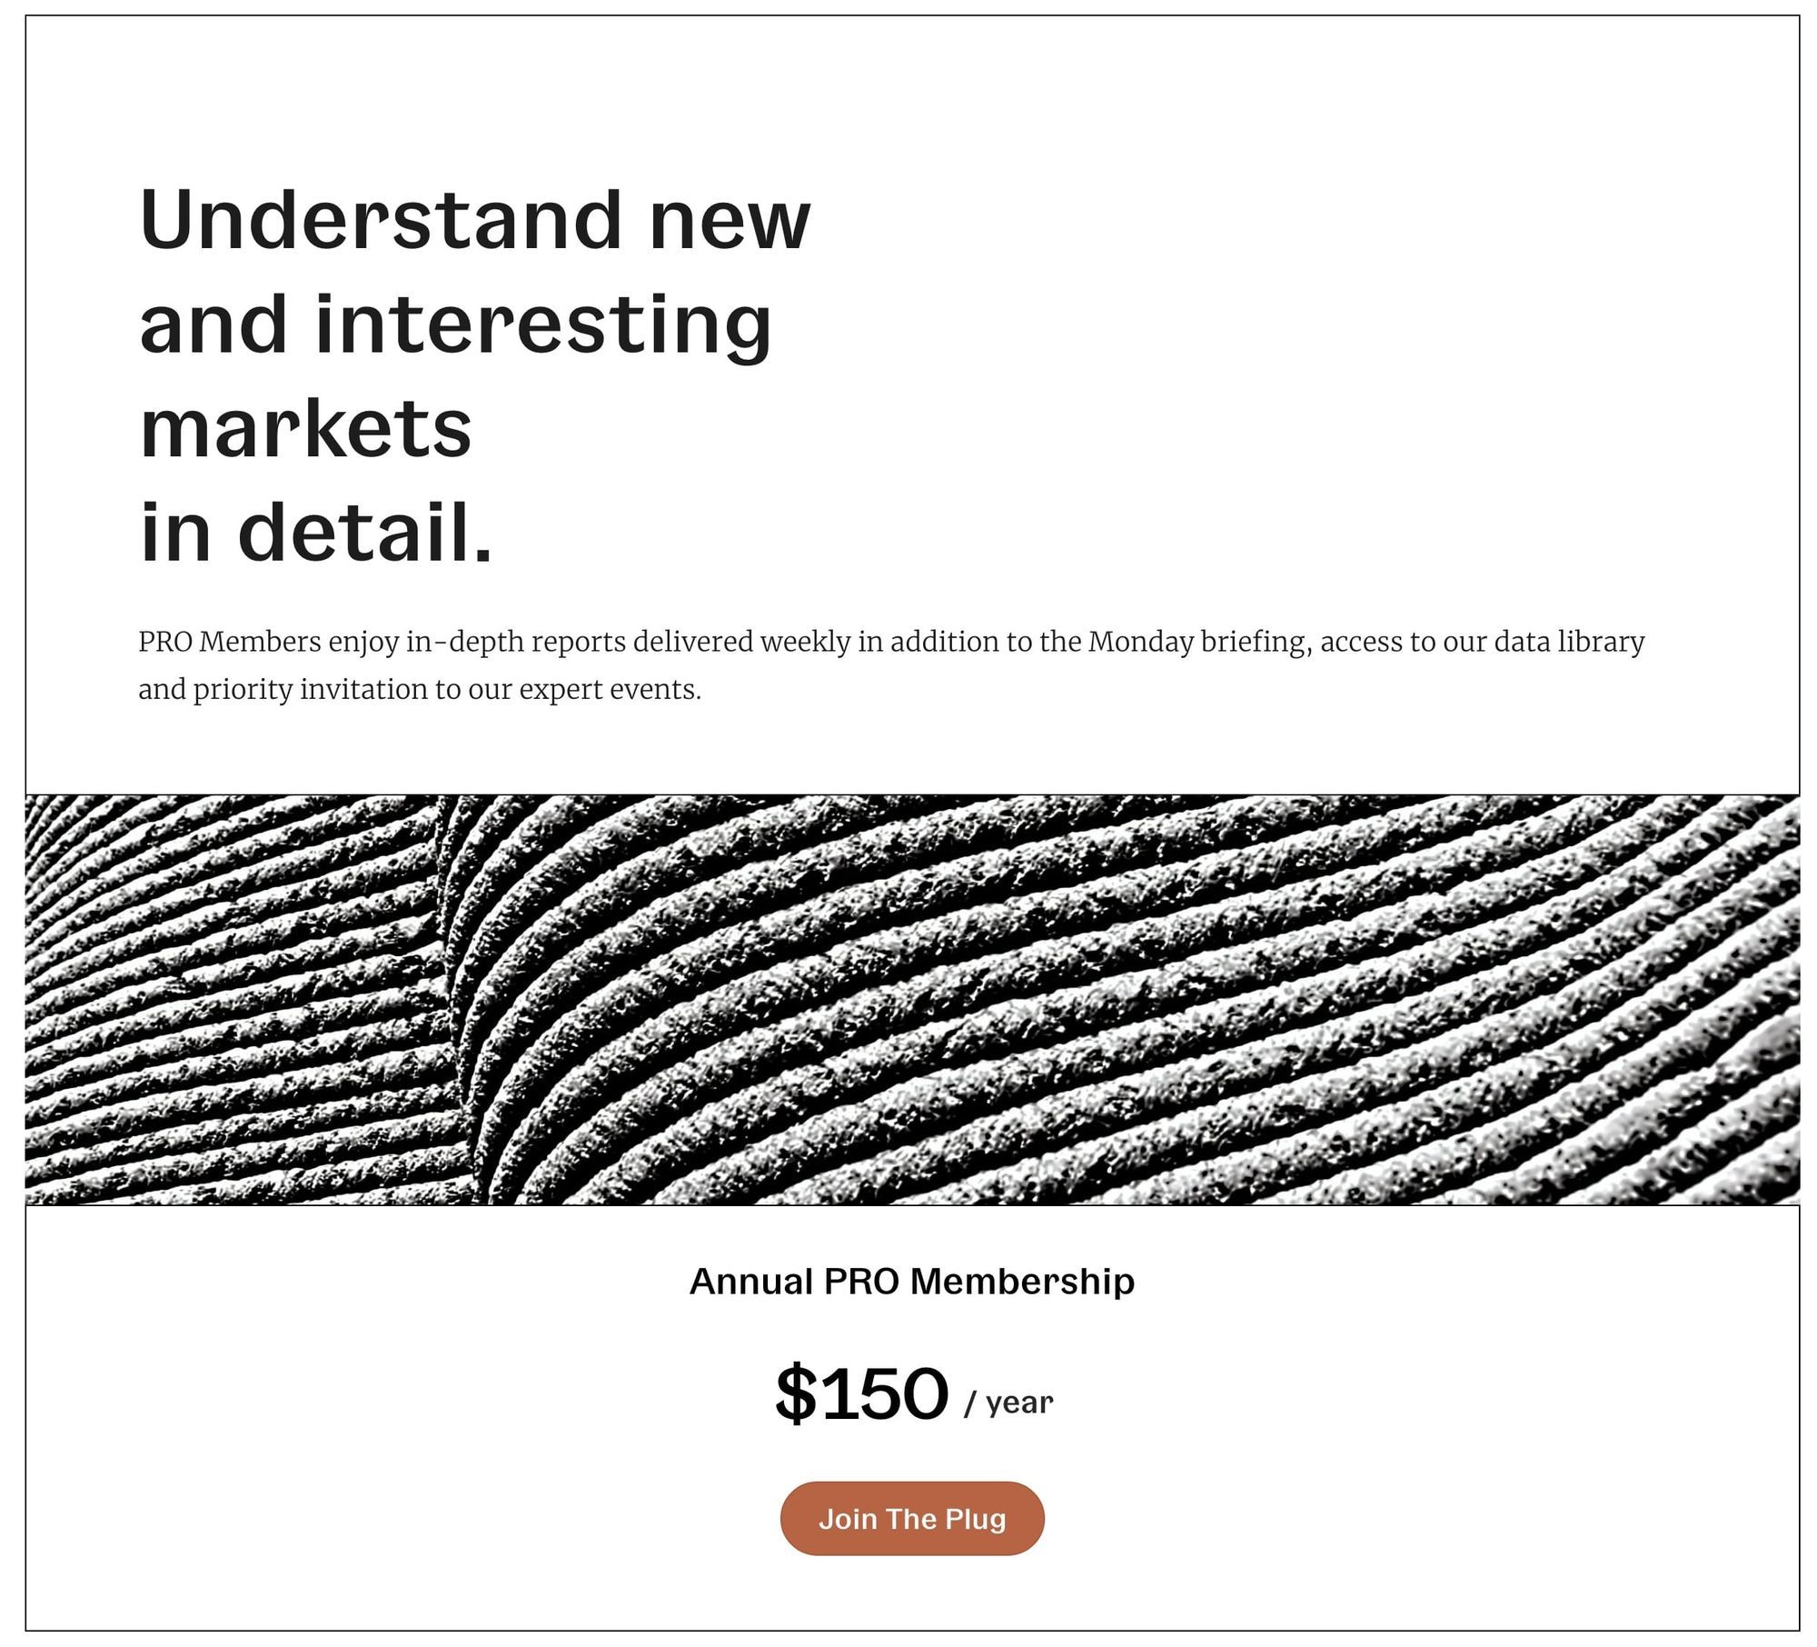Click the word 'Membership' in pricing heading
This screenshot has height=1647, width=1817.
[1022, 1282]
